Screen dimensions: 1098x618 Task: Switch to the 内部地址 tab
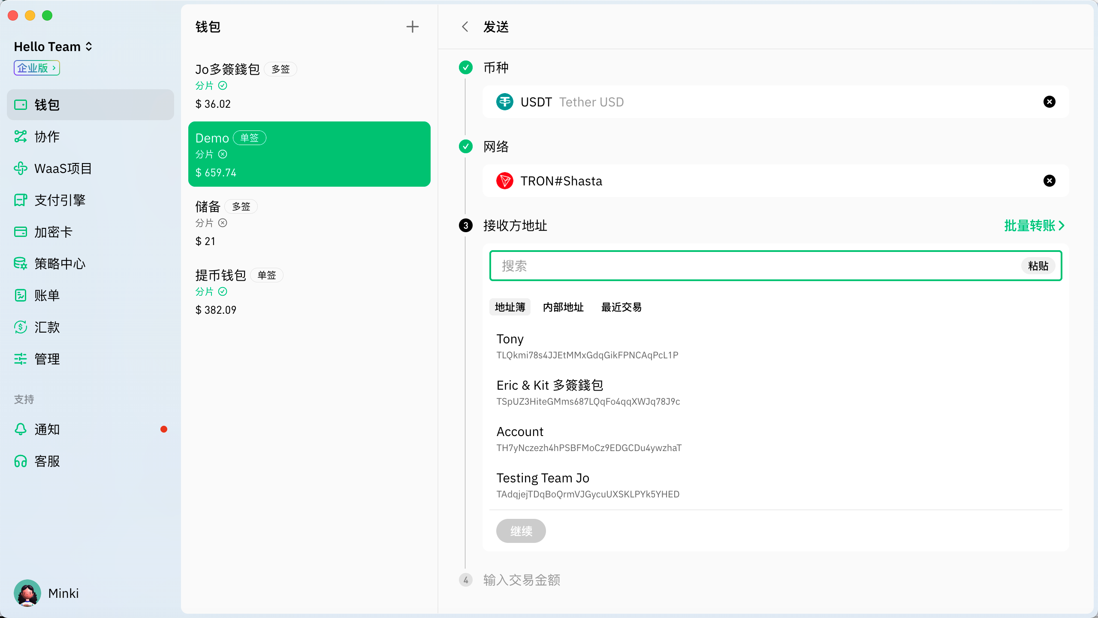563,307
